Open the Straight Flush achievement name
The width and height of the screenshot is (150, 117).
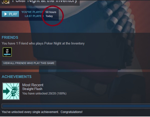click(32, 89)
